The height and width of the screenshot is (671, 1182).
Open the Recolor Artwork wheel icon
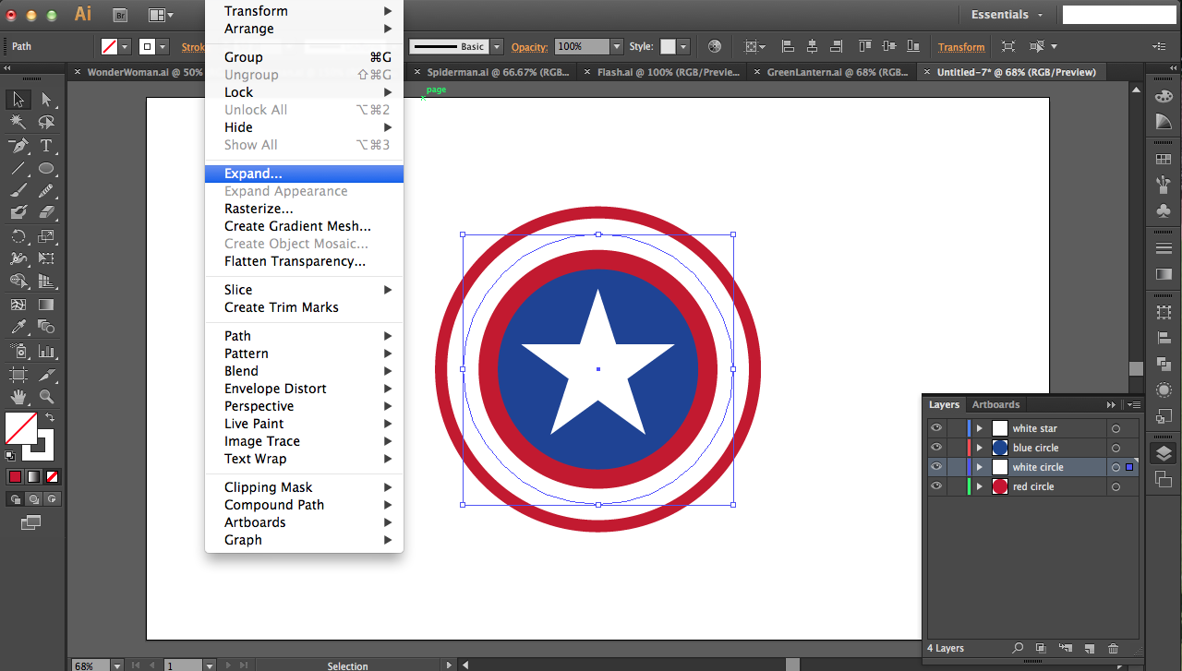[714, 46]
